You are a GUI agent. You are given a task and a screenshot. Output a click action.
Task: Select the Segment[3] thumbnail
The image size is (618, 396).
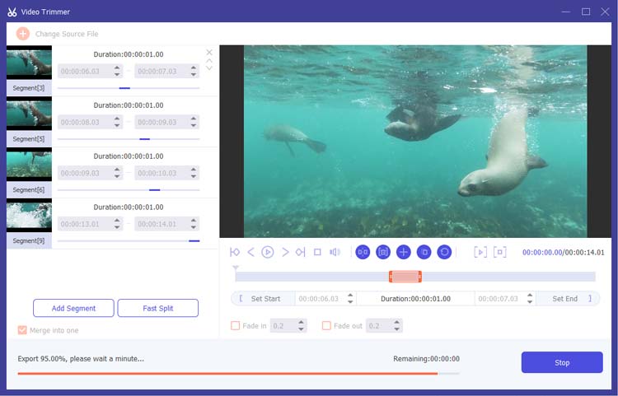pos(29,63)
